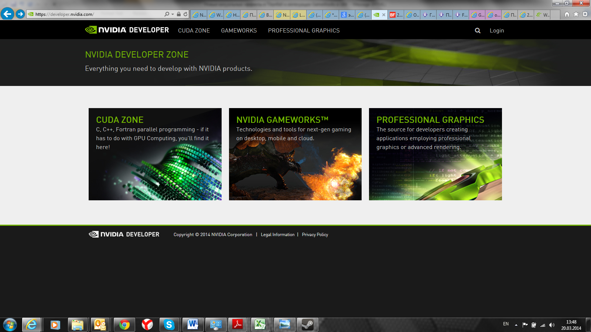Open Adobe Reader from the taskbar
This screenshot has width=591, height=332.
(x=238, y=325)
